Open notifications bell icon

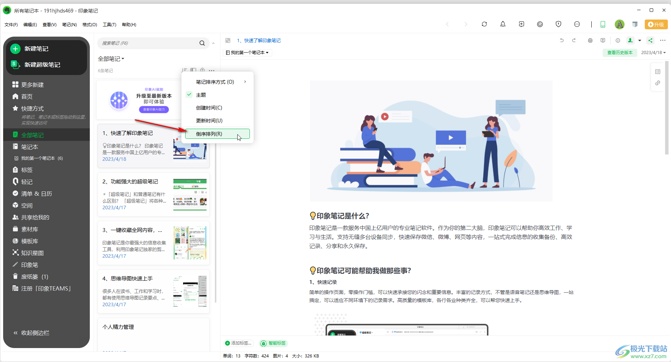[503, 24]
